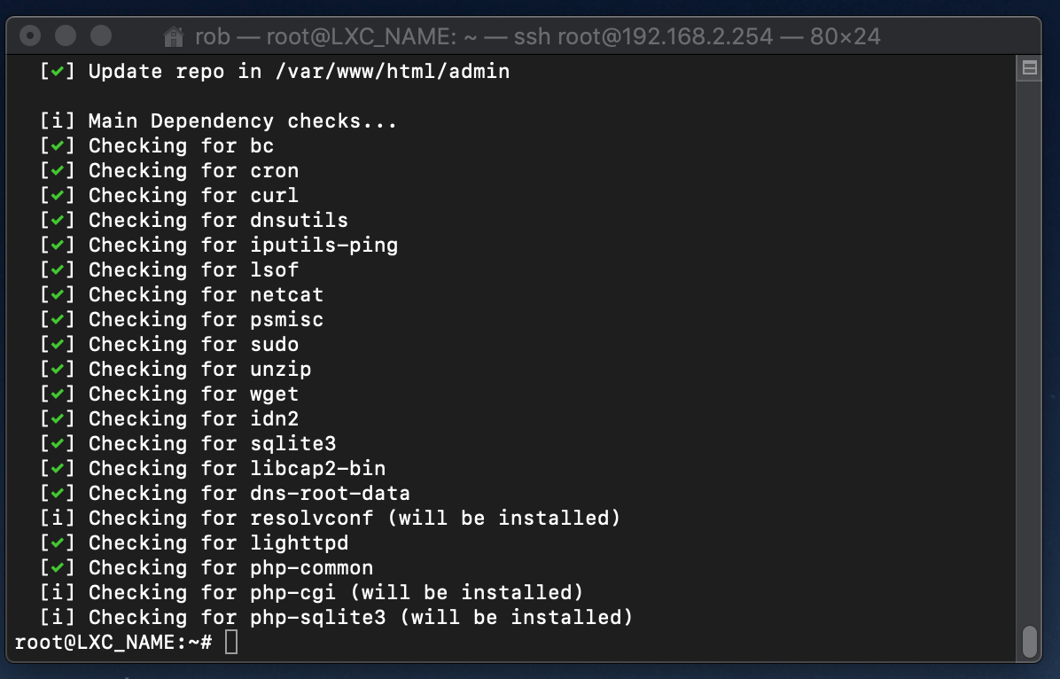Click the cursor at the root@LXC_NAME prompt

[230, 640]
